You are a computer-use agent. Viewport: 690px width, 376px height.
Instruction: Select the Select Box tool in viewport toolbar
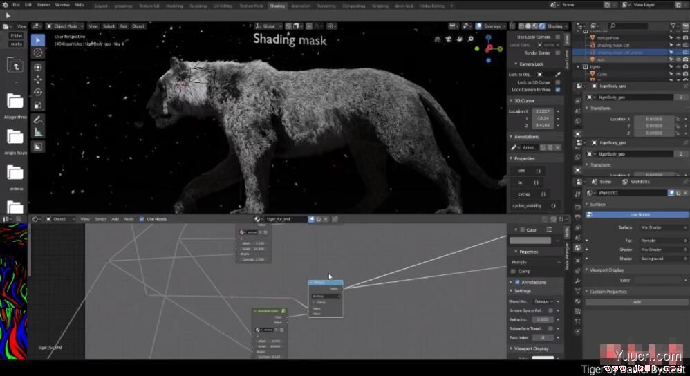click(38, 40)
